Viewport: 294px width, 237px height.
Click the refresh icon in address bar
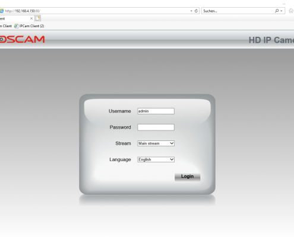pyautogui.click(x=196, y=11)
